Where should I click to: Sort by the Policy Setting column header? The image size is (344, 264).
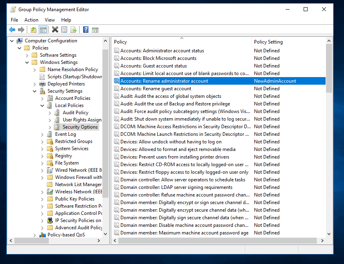tap(288, 42)
